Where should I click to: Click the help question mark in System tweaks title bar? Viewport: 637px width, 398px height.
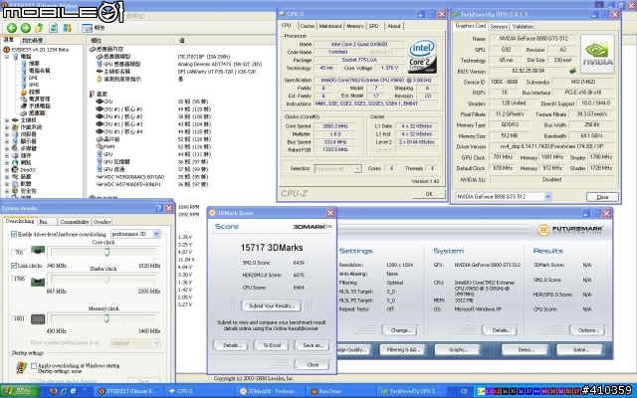click(159, 208)
